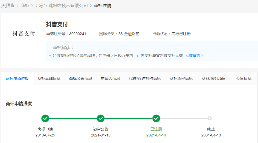Click the 商标申请进度 section heading
Screen dimensions: 258x143
coord(19,104)
